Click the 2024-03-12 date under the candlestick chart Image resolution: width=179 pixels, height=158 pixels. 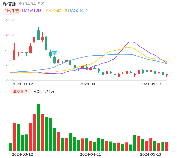click(x=22, y=84)
